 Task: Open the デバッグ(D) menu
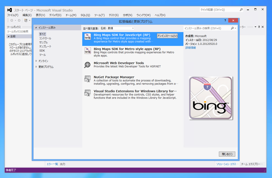(55, 15)
